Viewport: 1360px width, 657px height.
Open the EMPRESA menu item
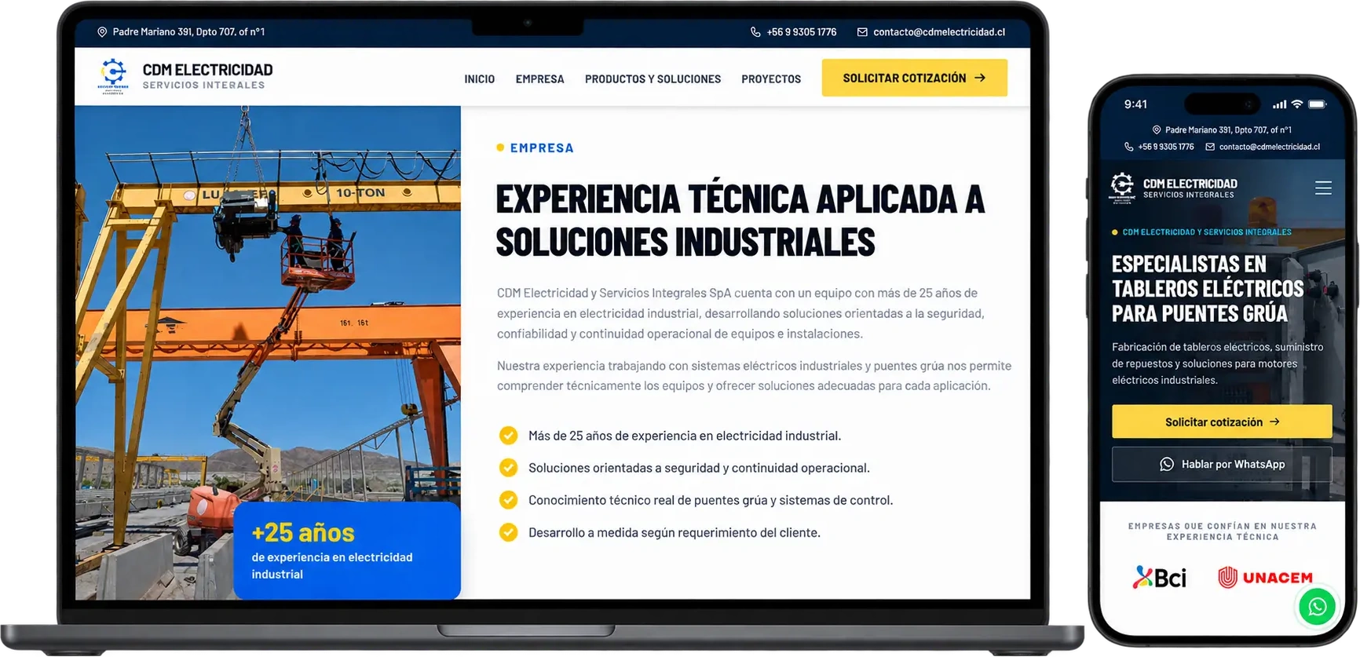coord(539,79)
